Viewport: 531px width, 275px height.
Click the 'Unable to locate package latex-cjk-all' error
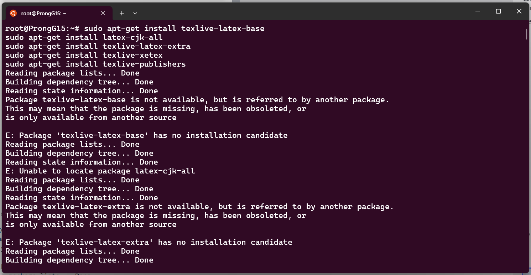[100, 171]
